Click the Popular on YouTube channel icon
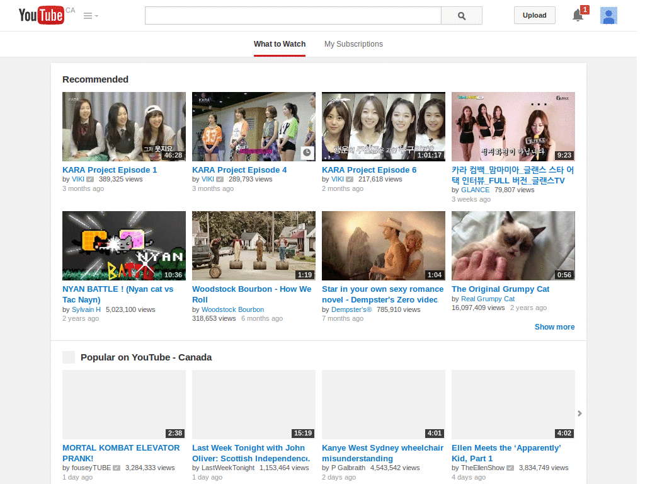 click(x=69, y=357)
